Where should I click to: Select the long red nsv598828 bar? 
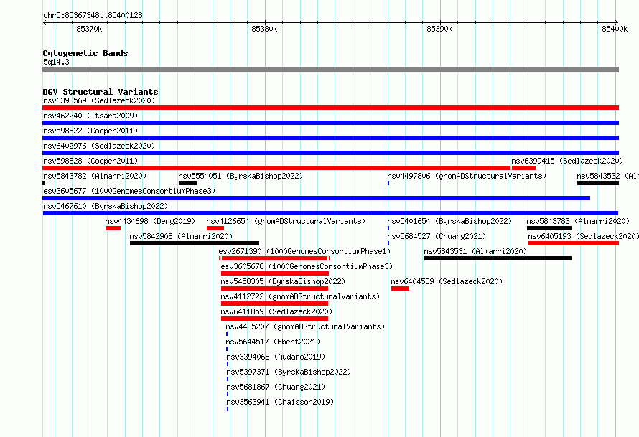tap(276, 168)
